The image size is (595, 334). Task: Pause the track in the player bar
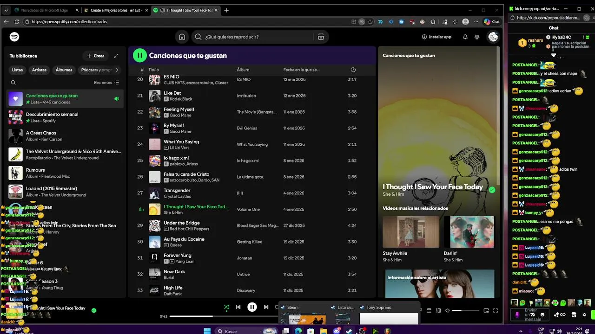pyautogui.click(x=252, y=307)
